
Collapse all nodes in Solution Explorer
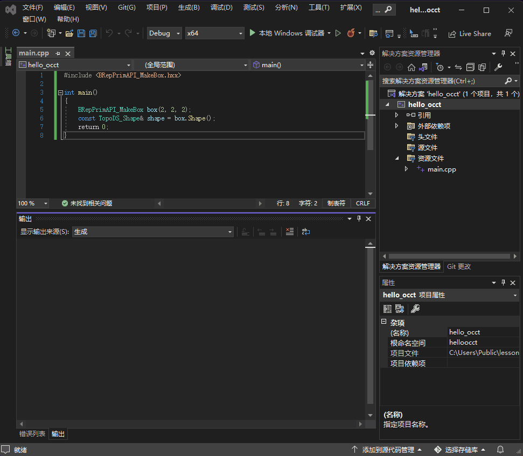470,67
